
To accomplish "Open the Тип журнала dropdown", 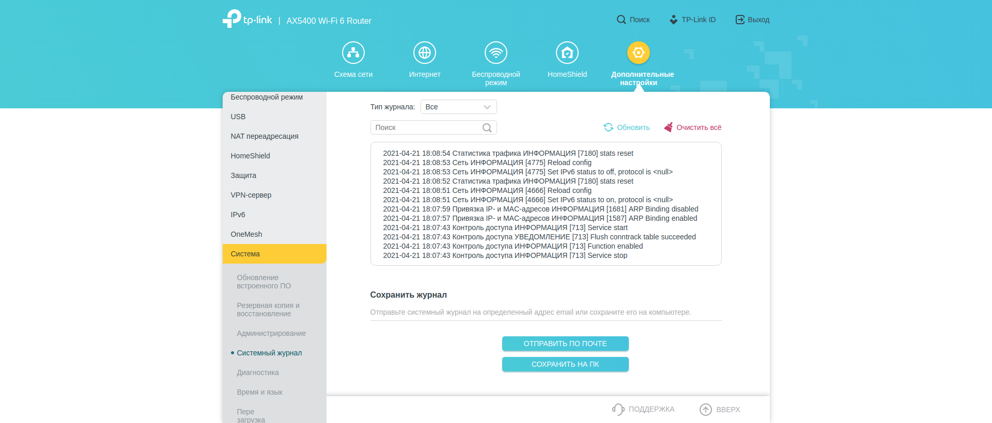I will click(458, 107).
